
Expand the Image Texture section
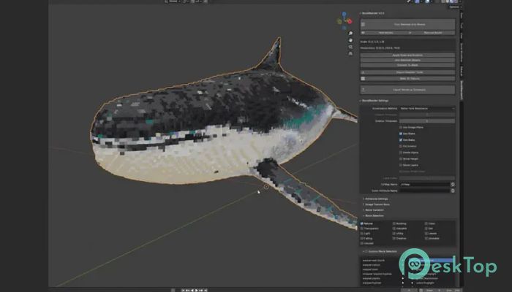[x=376, y=204]
